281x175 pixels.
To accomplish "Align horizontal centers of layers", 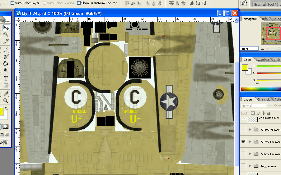I will point(154,3).
